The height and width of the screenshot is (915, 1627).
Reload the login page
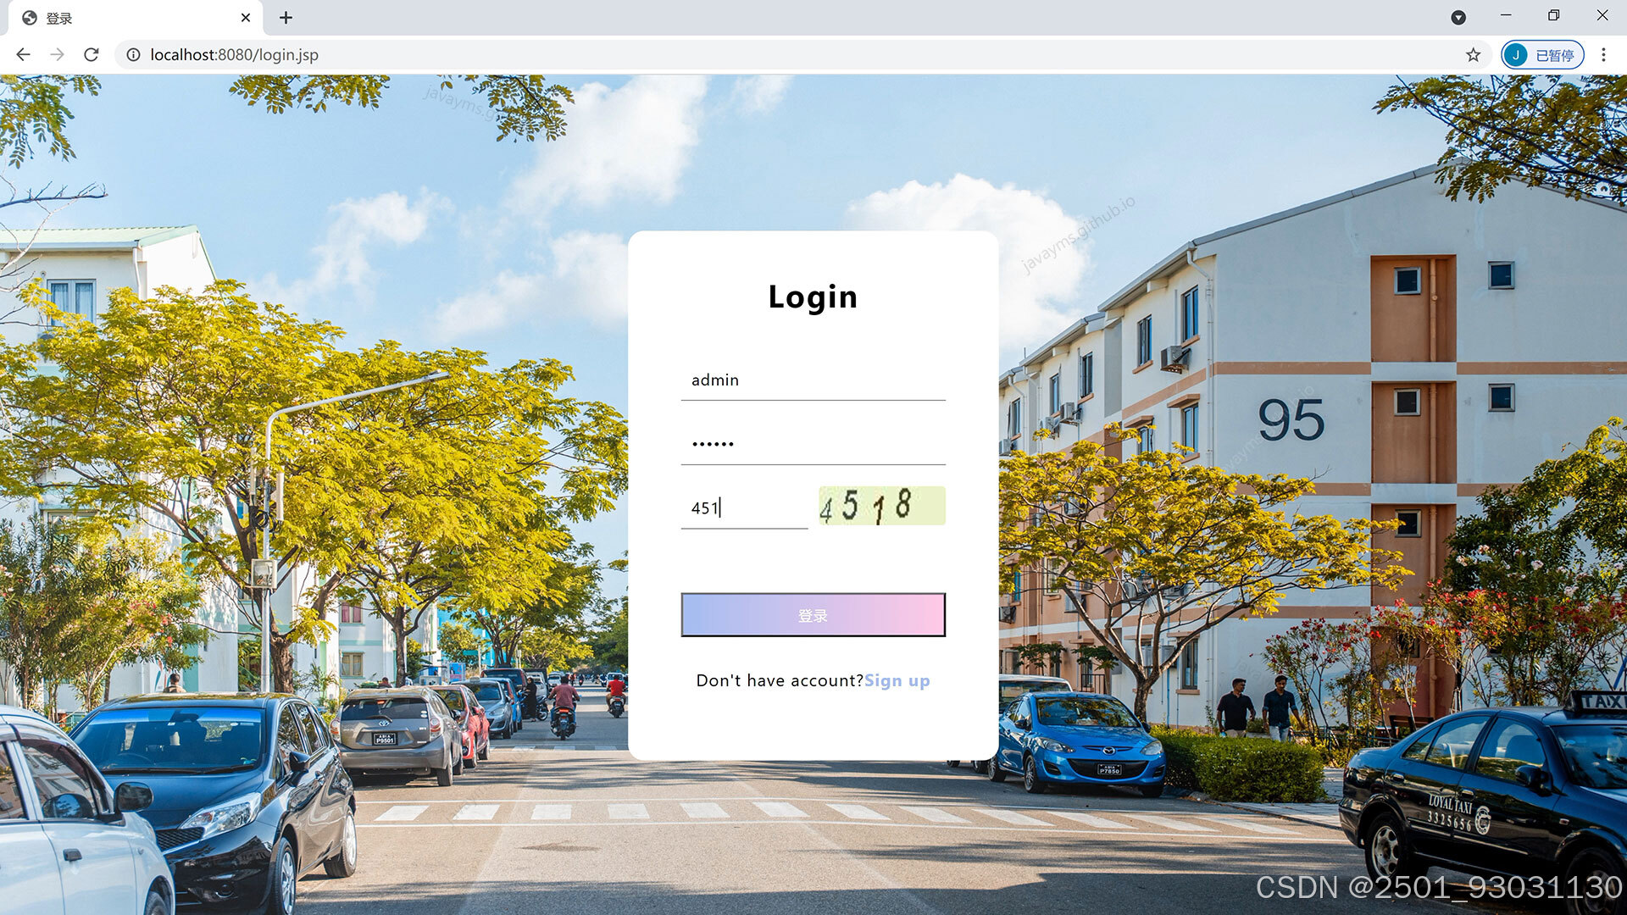92,55
